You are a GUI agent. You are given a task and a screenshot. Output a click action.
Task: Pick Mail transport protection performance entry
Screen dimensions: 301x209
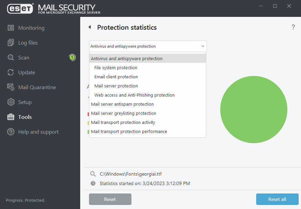click(129, 132)
